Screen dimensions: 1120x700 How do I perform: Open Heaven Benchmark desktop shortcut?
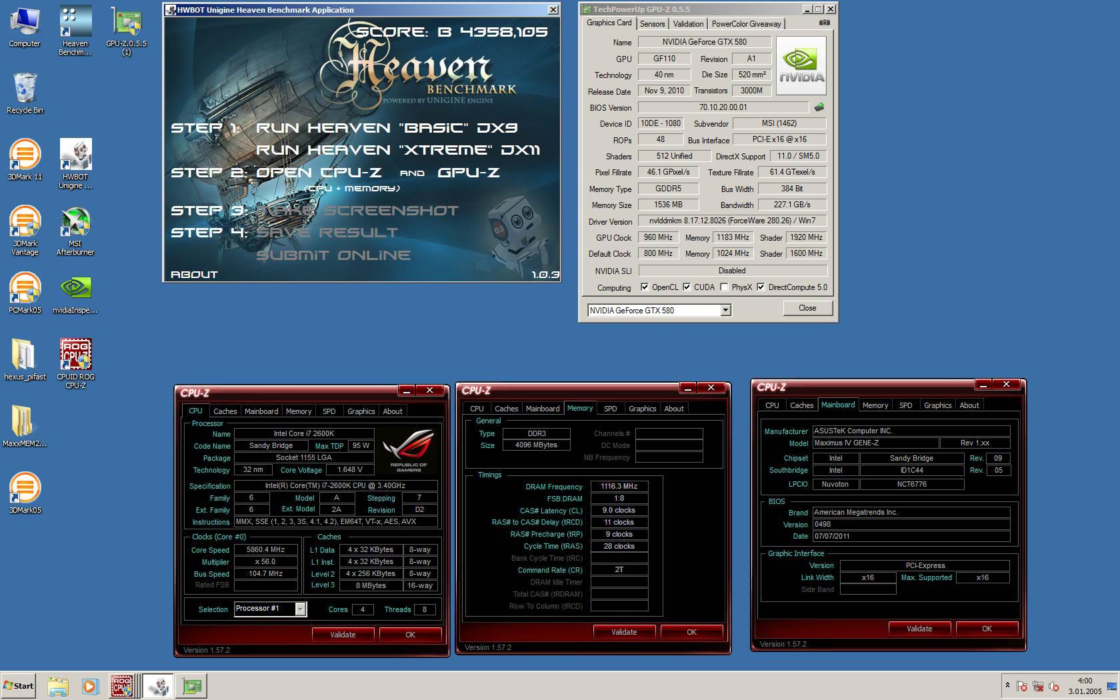point(75,31)
